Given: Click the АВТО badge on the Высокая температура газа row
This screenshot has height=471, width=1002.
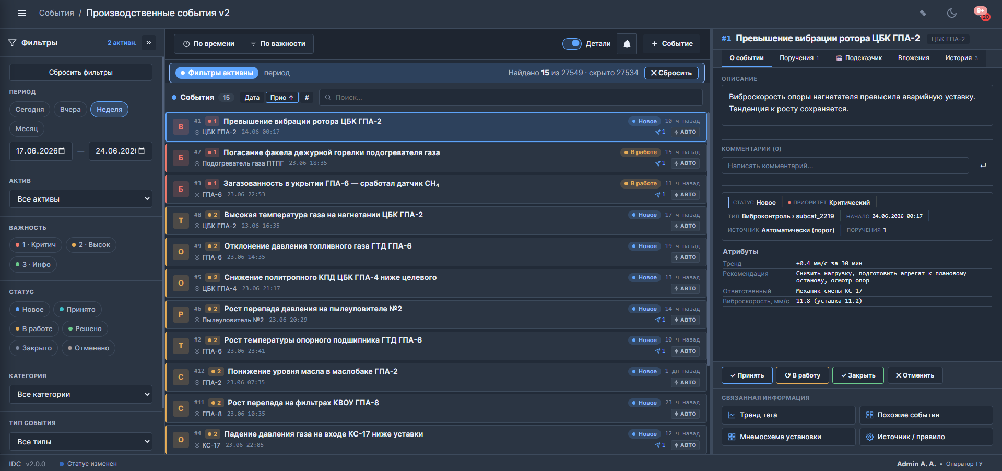Looking at the screenshot, I should 685,226.
